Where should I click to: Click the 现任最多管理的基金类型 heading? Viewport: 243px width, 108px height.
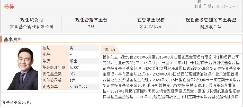[211, 20]
